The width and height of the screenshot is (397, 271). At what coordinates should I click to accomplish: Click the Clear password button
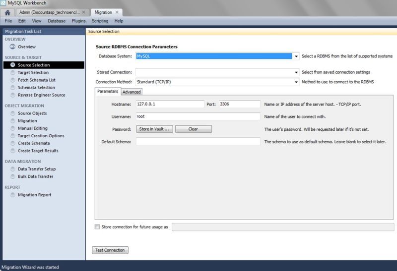click(193, 129)
